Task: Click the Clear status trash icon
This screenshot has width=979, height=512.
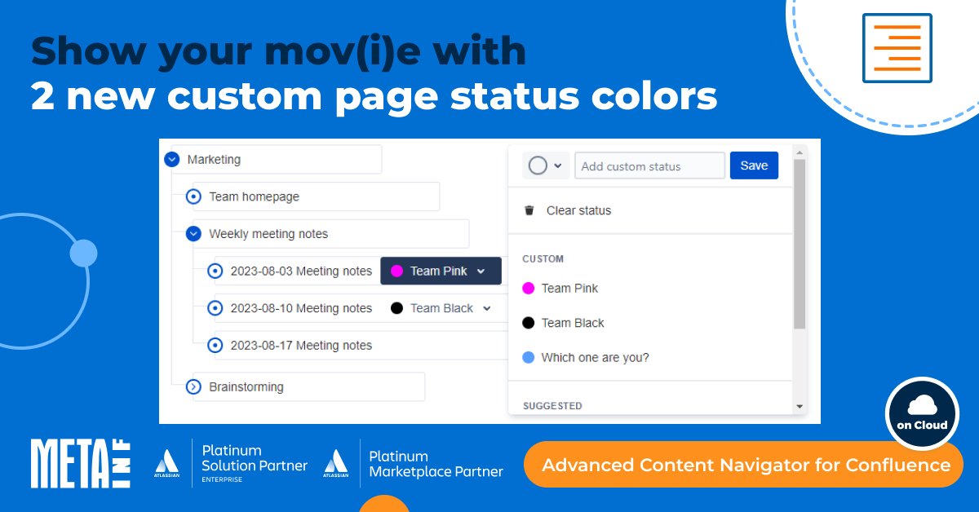Action: point(529,210)
